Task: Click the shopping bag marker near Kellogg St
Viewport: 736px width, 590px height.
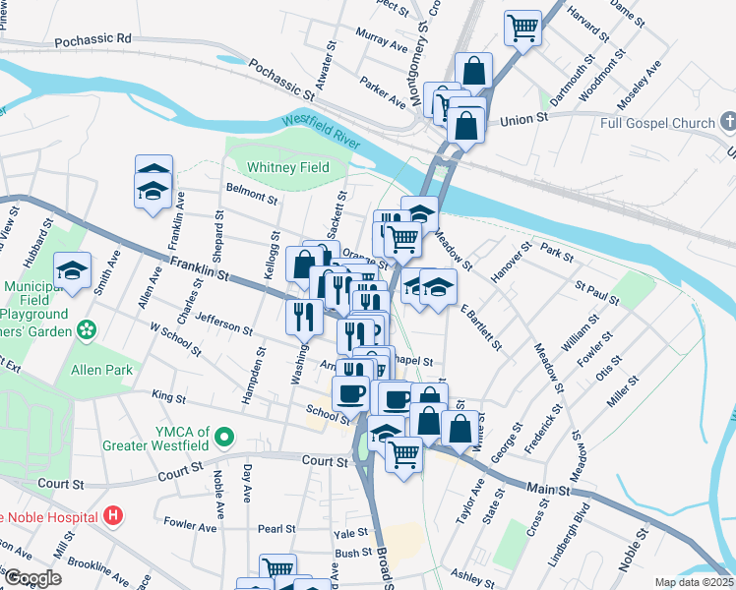Action: tap(305, 267)
